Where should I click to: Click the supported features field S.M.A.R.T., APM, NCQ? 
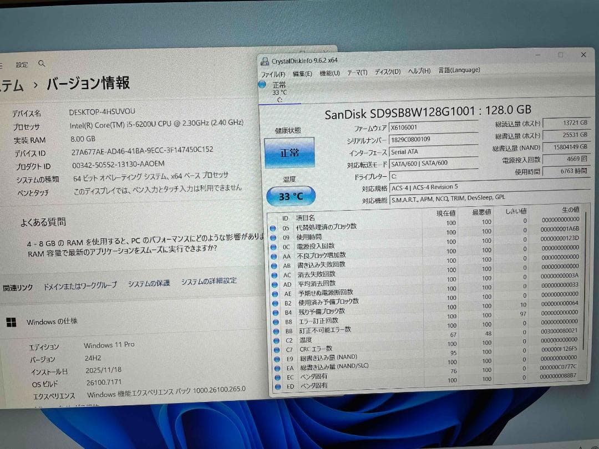coord(489,198)
